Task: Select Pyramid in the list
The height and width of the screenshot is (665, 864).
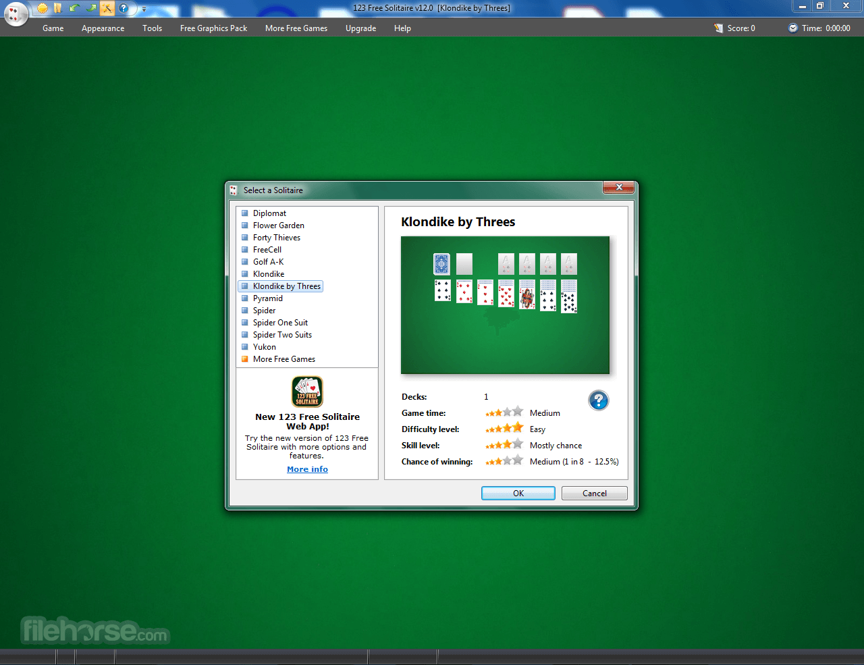Action: [268, 298]
